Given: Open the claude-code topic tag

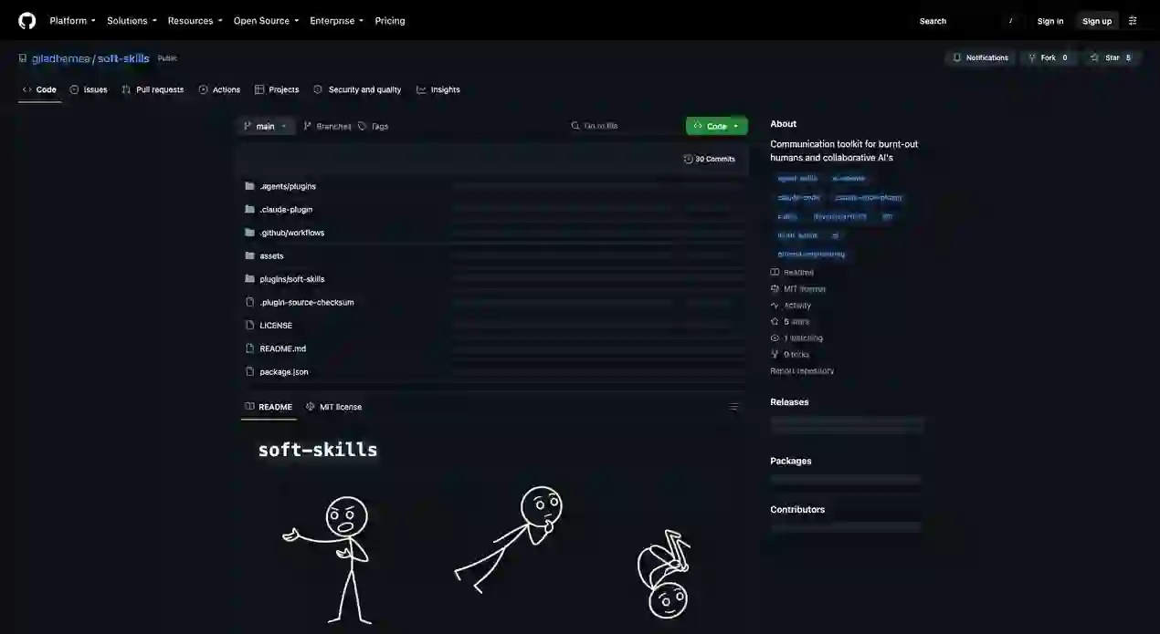Looking at the screenshot, I should point(798,197).
